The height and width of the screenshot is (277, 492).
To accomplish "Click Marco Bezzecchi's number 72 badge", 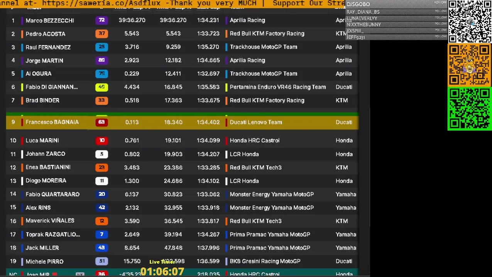I will [x=102, y=20].
